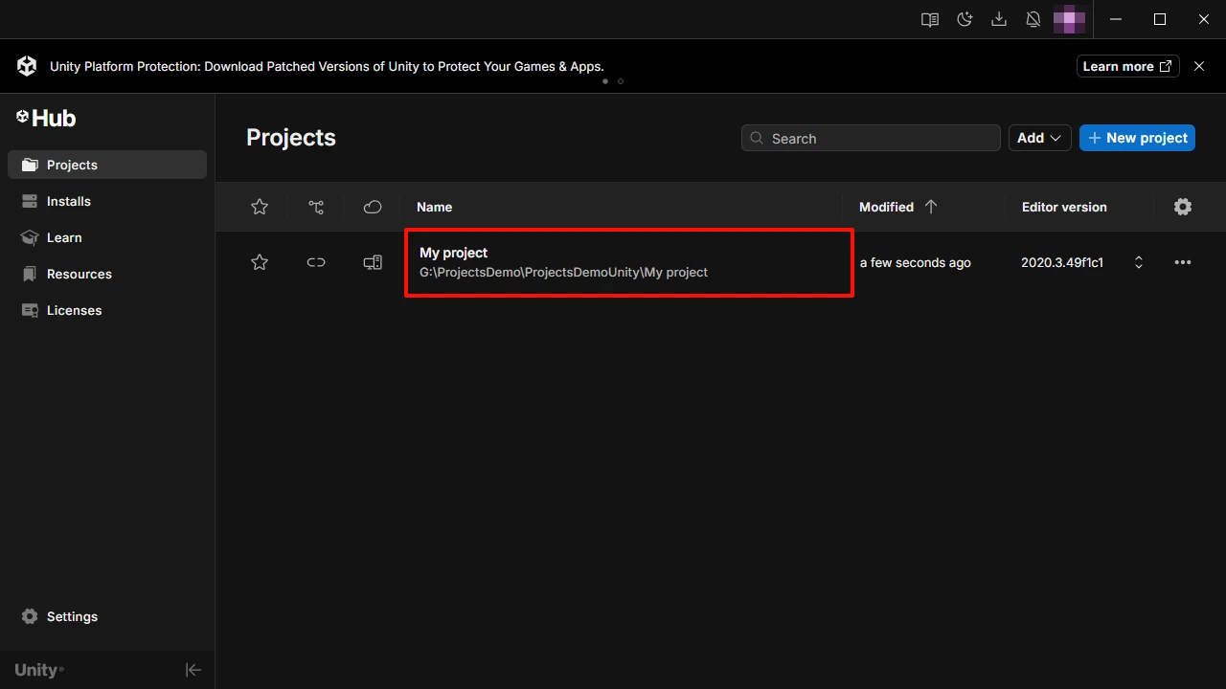Select the first banner page dot
The image size is (1226, 689).
click(x=605, y=81)
